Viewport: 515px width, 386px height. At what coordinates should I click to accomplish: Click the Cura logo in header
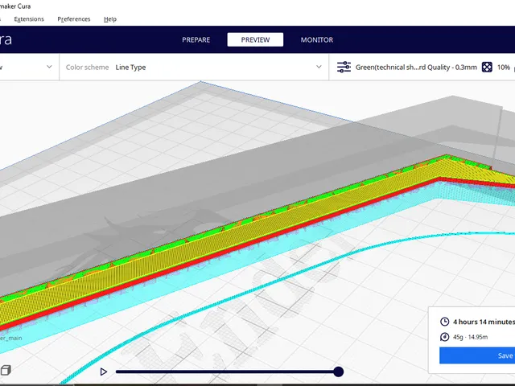6,39
